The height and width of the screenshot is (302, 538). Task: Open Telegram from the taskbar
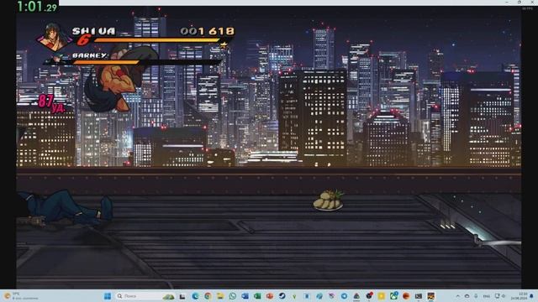(x=344, y=296)
